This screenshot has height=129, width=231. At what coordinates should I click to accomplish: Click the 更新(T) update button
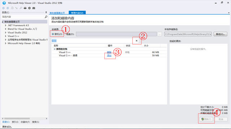click(206, 119)
